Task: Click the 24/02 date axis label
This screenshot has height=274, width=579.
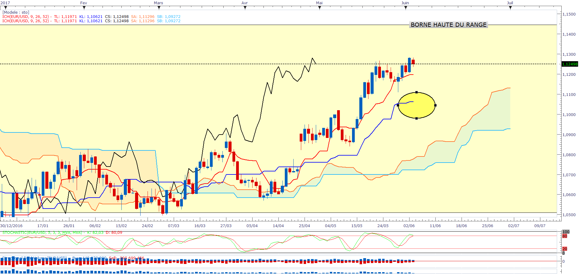Action: click(148, 226)
